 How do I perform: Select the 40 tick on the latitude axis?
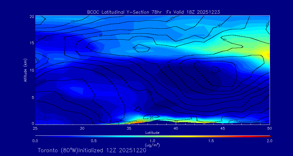(176, 128)
